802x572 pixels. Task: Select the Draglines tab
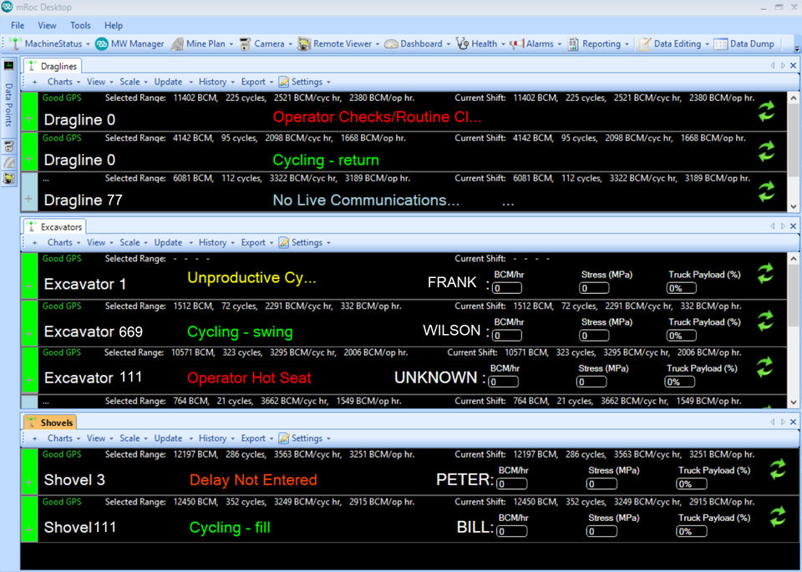[53, 66]
